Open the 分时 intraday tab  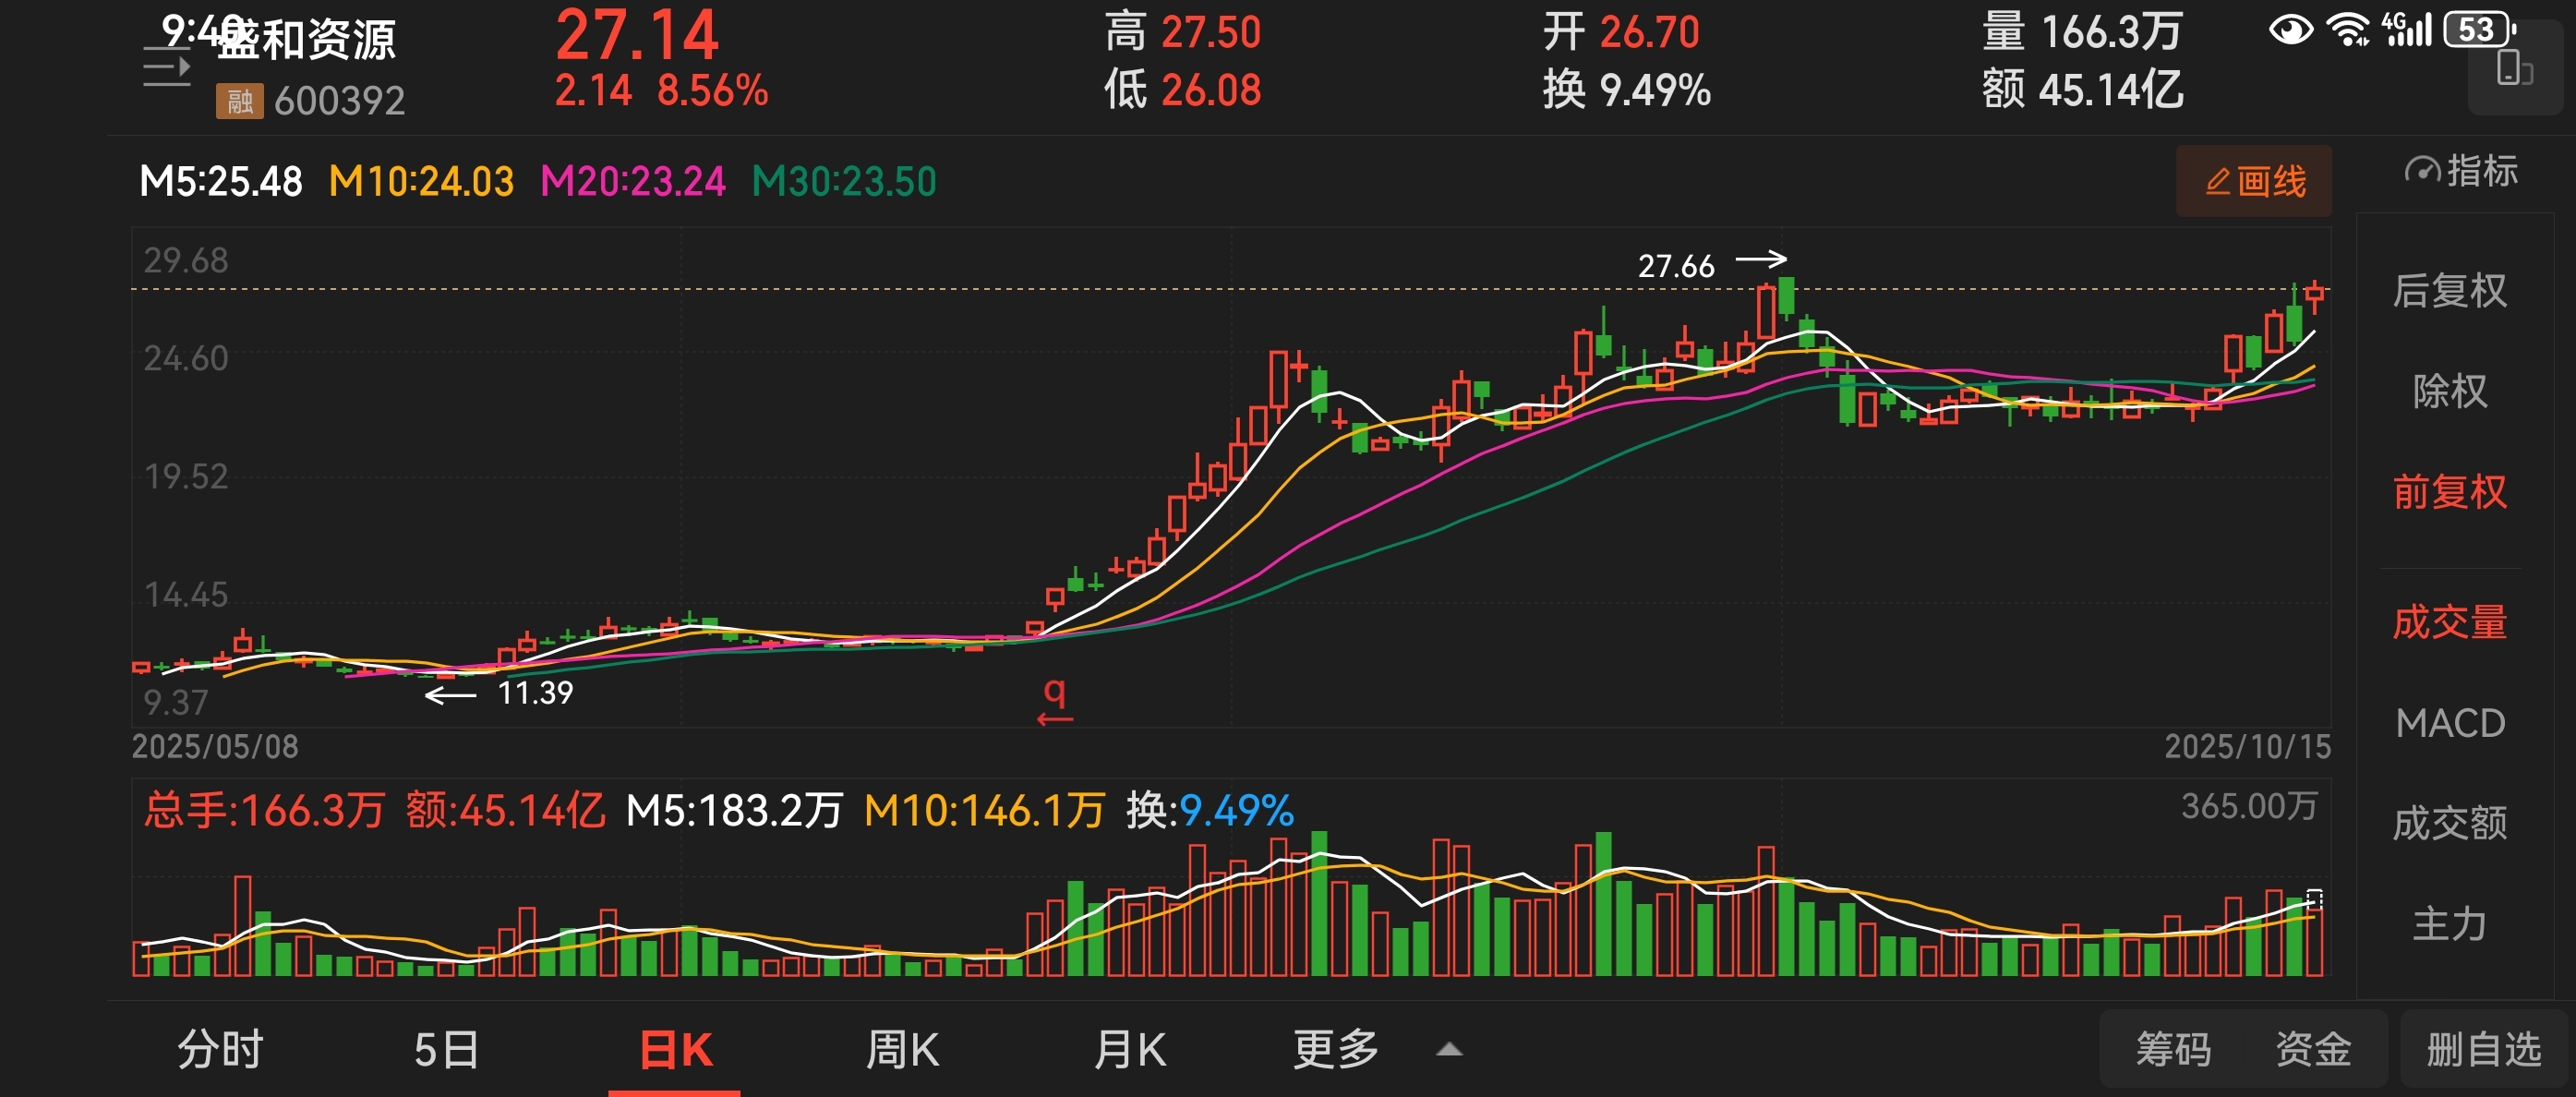pyautogui.click(x=220, y=1050)
